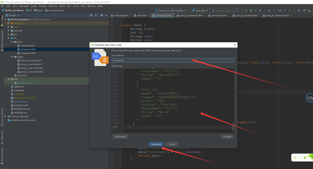Collapse the flutter_jsondemo root folder
This screenshot has height=169, width=313.
tap(5, 19)
